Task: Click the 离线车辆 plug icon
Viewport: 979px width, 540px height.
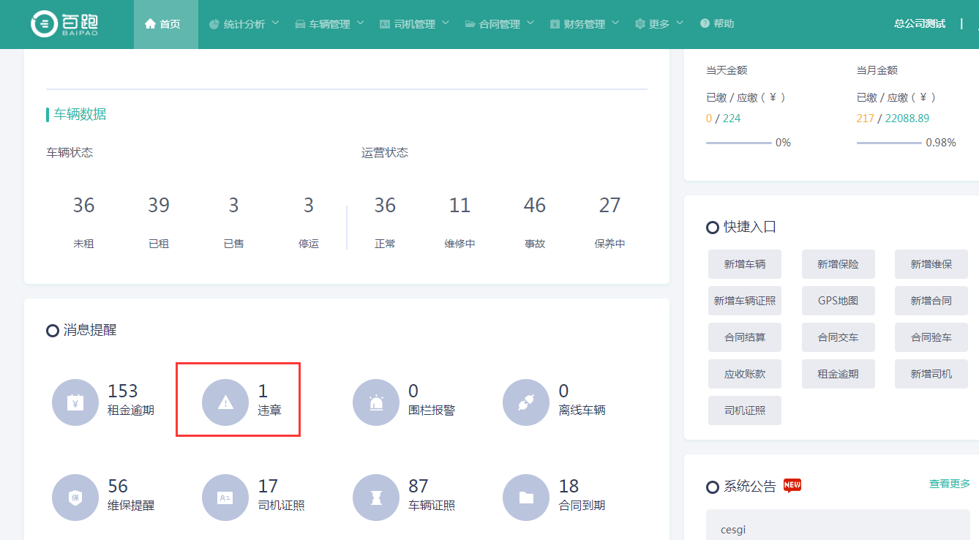Action: [526, 402]
